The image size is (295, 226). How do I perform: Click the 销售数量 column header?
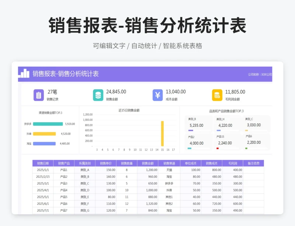tap(127, 163)
